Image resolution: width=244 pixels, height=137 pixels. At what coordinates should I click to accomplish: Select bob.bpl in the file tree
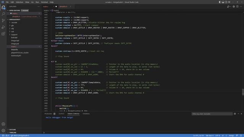pos(24,38)
